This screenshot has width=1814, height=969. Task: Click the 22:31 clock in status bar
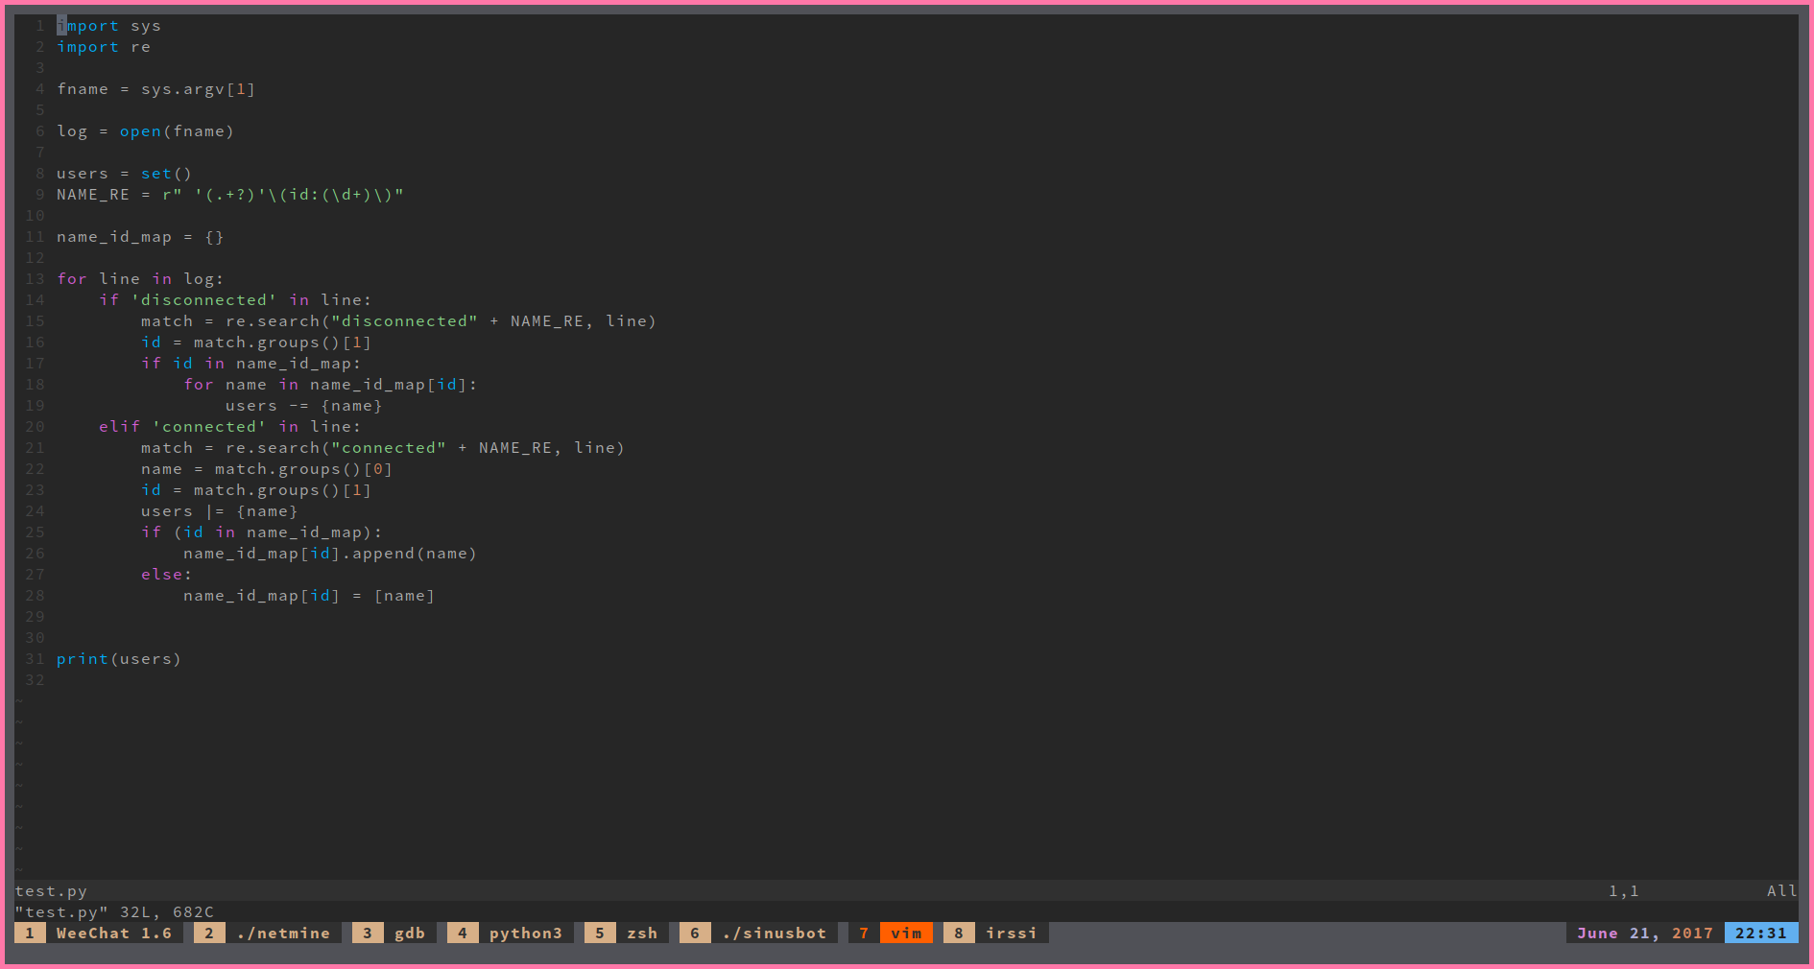coord(1760,933)
